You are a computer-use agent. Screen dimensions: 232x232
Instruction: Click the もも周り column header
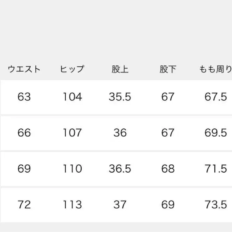(216, 69)
